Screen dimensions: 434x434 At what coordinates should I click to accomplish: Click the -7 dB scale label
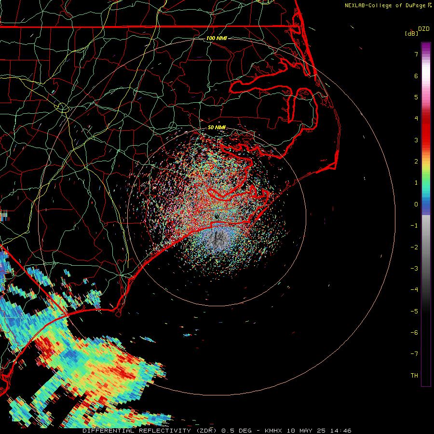(414, 354)
